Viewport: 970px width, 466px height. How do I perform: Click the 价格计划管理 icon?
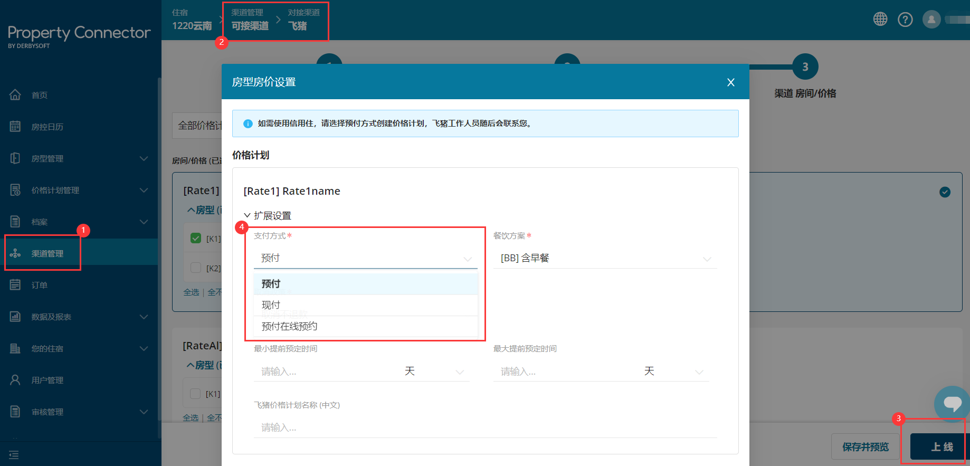(15, 190)
